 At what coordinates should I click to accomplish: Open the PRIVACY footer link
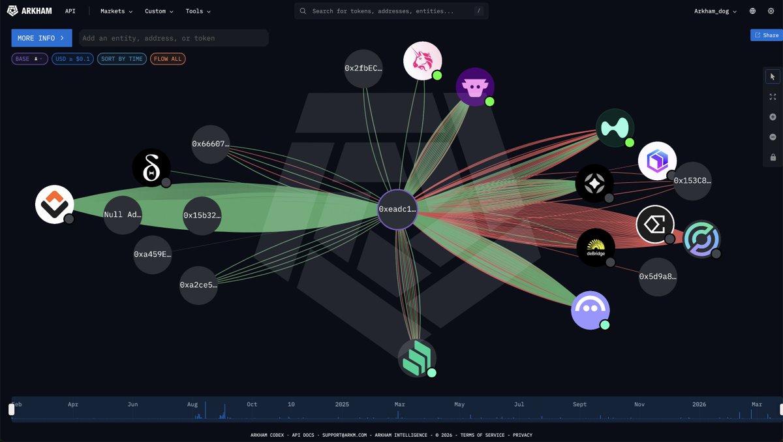click(x=523, y=435)
